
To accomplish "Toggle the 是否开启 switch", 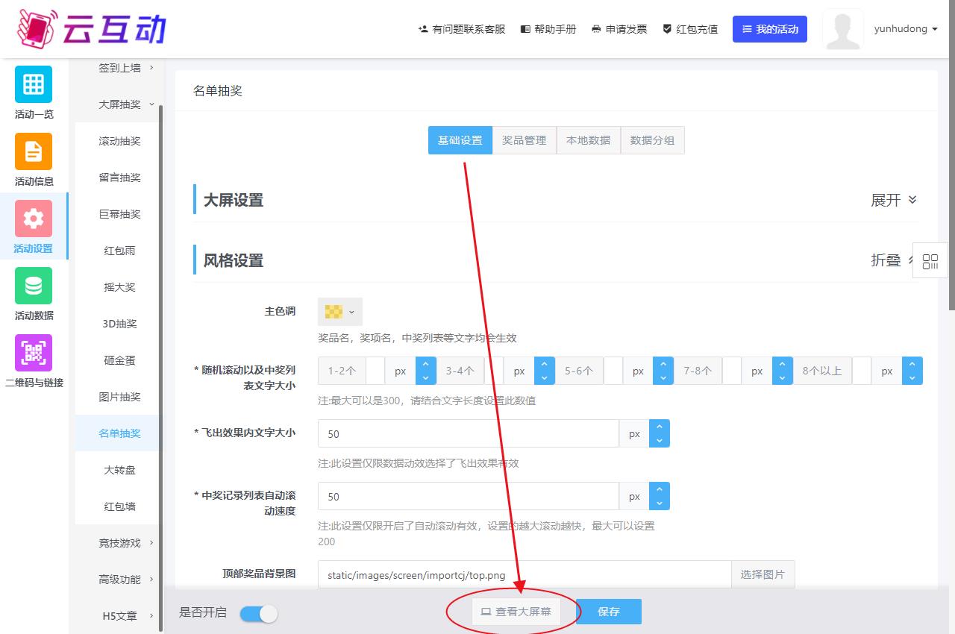I will 259,613.
